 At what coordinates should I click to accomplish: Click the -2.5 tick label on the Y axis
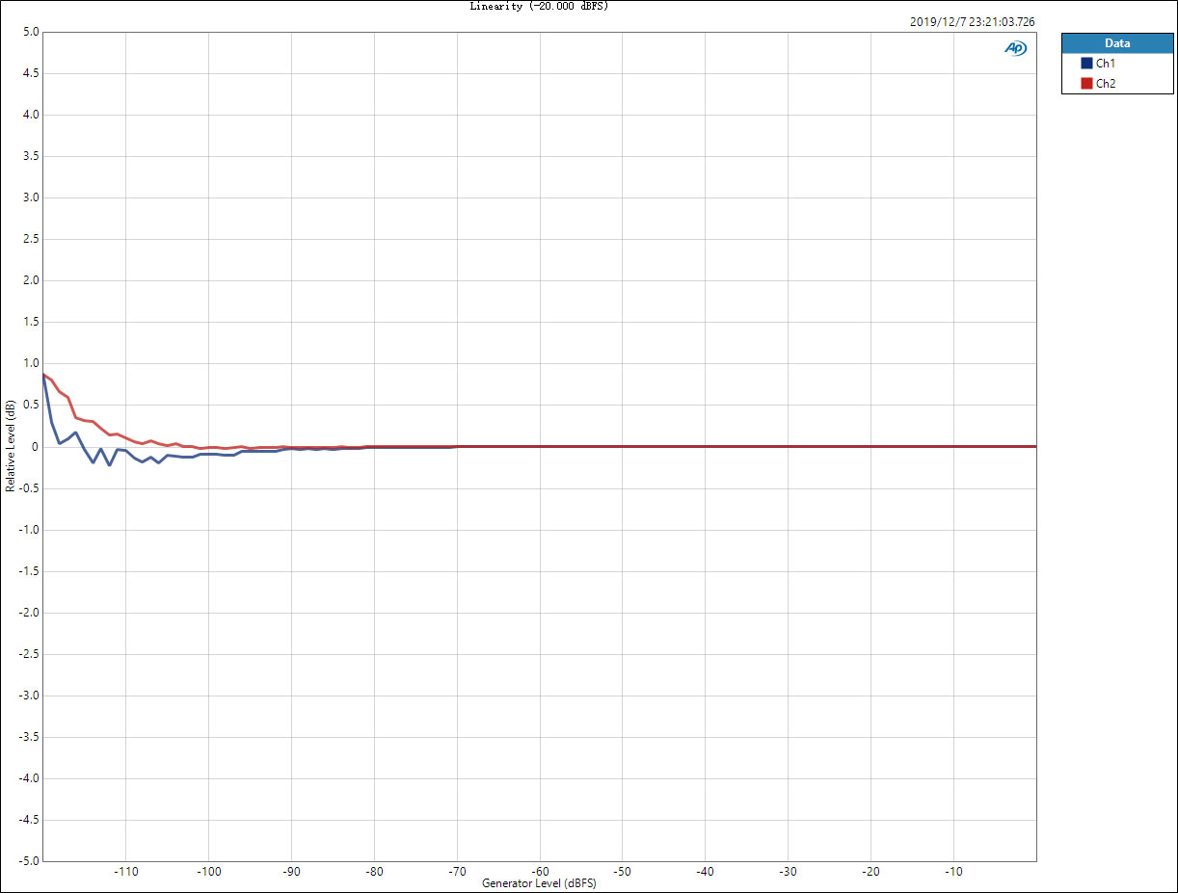[28, 654]
